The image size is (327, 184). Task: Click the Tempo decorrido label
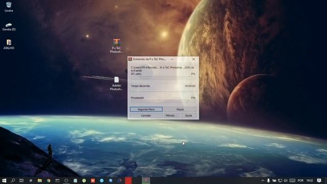tap(141, 86)
